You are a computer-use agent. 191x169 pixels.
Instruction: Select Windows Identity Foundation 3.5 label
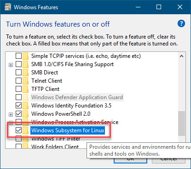point(71,106)
